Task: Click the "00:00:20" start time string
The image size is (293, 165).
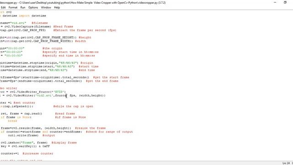Action: coord(13,52)
